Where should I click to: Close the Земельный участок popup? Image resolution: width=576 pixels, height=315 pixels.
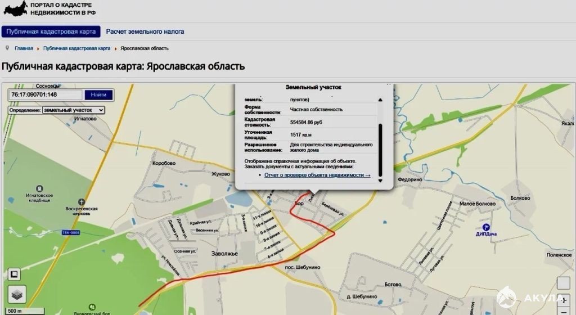tap(389, 85)
